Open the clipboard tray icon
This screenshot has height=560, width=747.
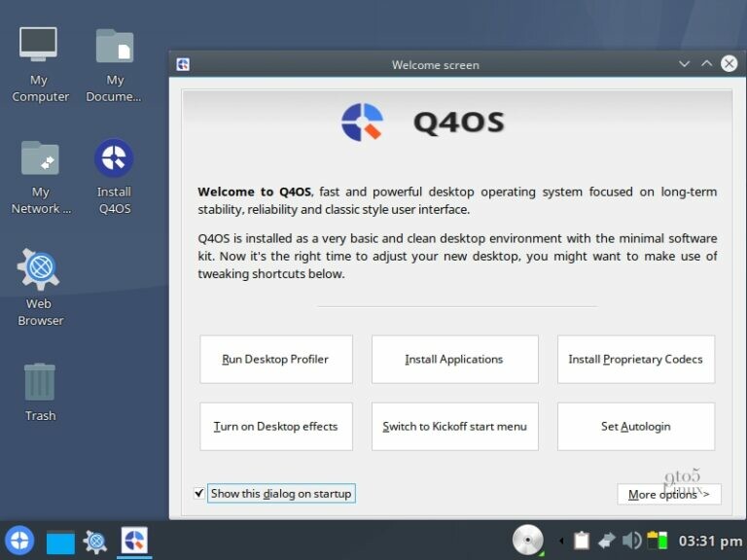pyautogui.click(x=582, y=541)
